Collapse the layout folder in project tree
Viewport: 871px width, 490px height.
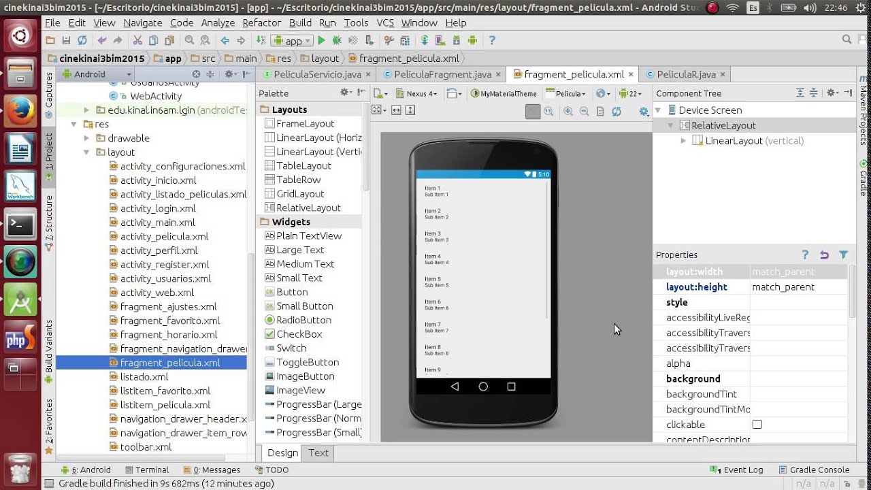[x=86, y=152]
